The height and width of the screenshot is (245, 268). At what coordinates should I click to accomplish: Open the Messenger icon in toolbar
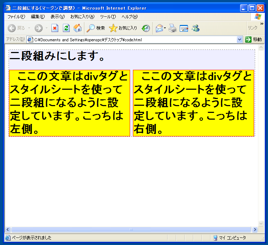(x=195, y=28)
